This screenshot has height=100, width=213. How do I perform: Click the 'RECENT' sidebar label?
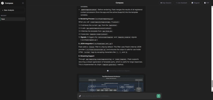[4, 16]
